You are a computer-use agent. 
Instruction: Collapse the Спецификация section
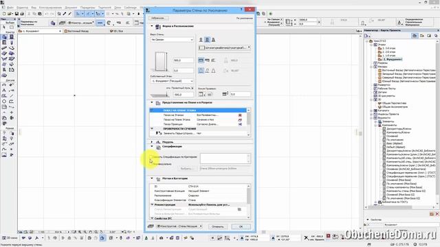[152, 146]
